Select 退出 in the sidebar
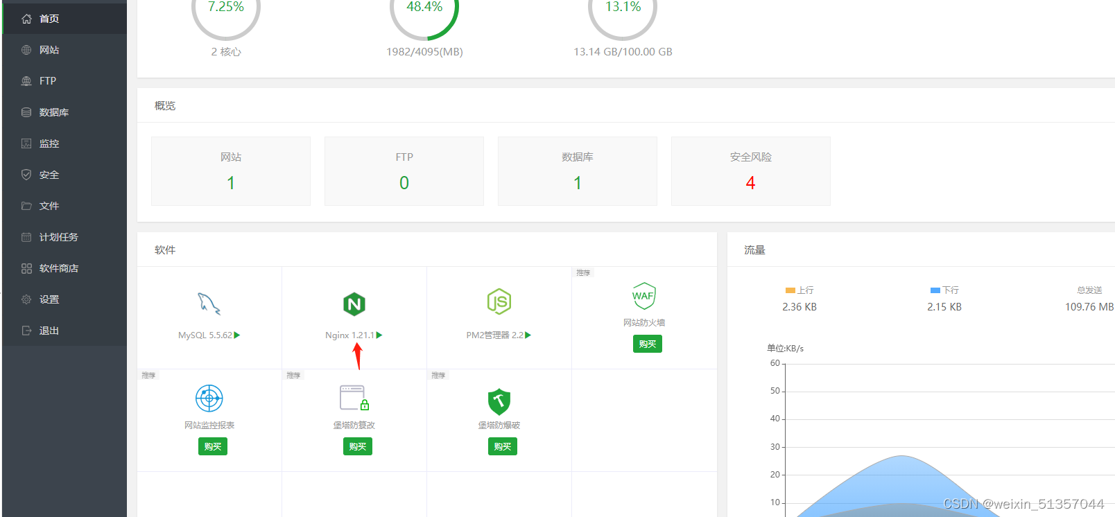The image size is (1115, 517). (x=64, y=331)
